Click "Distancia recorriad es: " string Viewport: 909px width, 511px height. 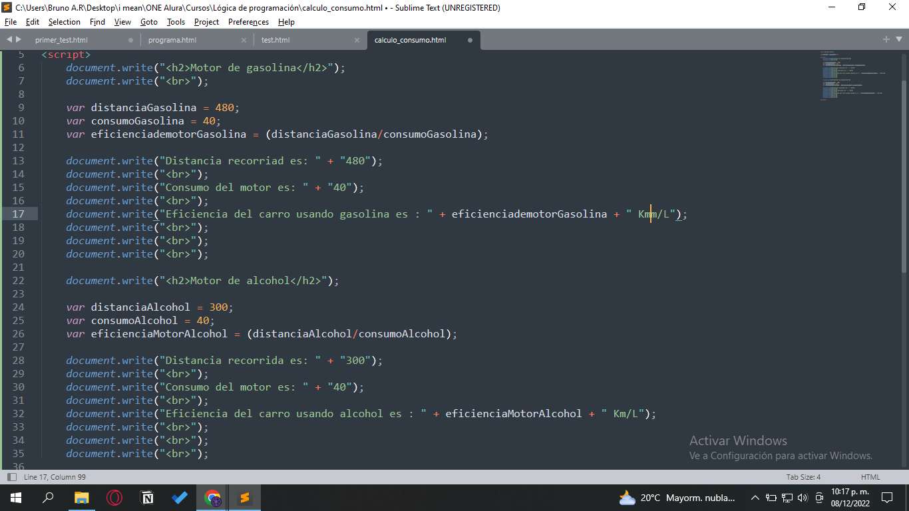pos(240,160)
